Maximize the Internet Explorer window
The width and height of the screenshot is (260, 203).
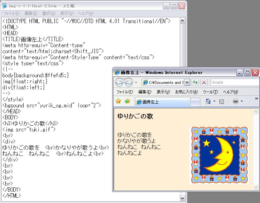tap(247, 73)
